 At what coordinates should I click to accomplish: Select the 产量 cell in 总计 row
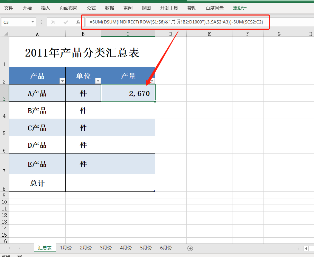click(x=128, y=183)
